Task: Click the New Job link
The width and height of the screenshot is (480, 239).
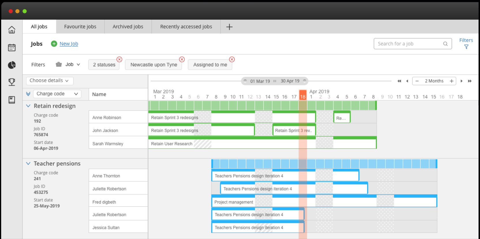Action: click(x=69, y=44)
